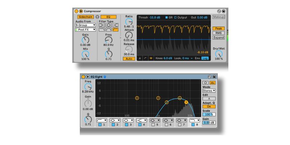Select Peak compression mode

(219, 29)
